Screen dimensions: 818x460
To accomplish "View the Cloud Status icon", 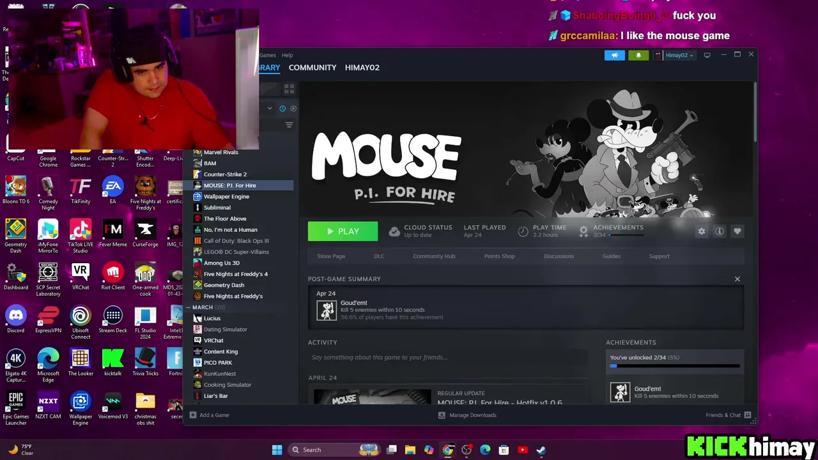I will [394, 231].
